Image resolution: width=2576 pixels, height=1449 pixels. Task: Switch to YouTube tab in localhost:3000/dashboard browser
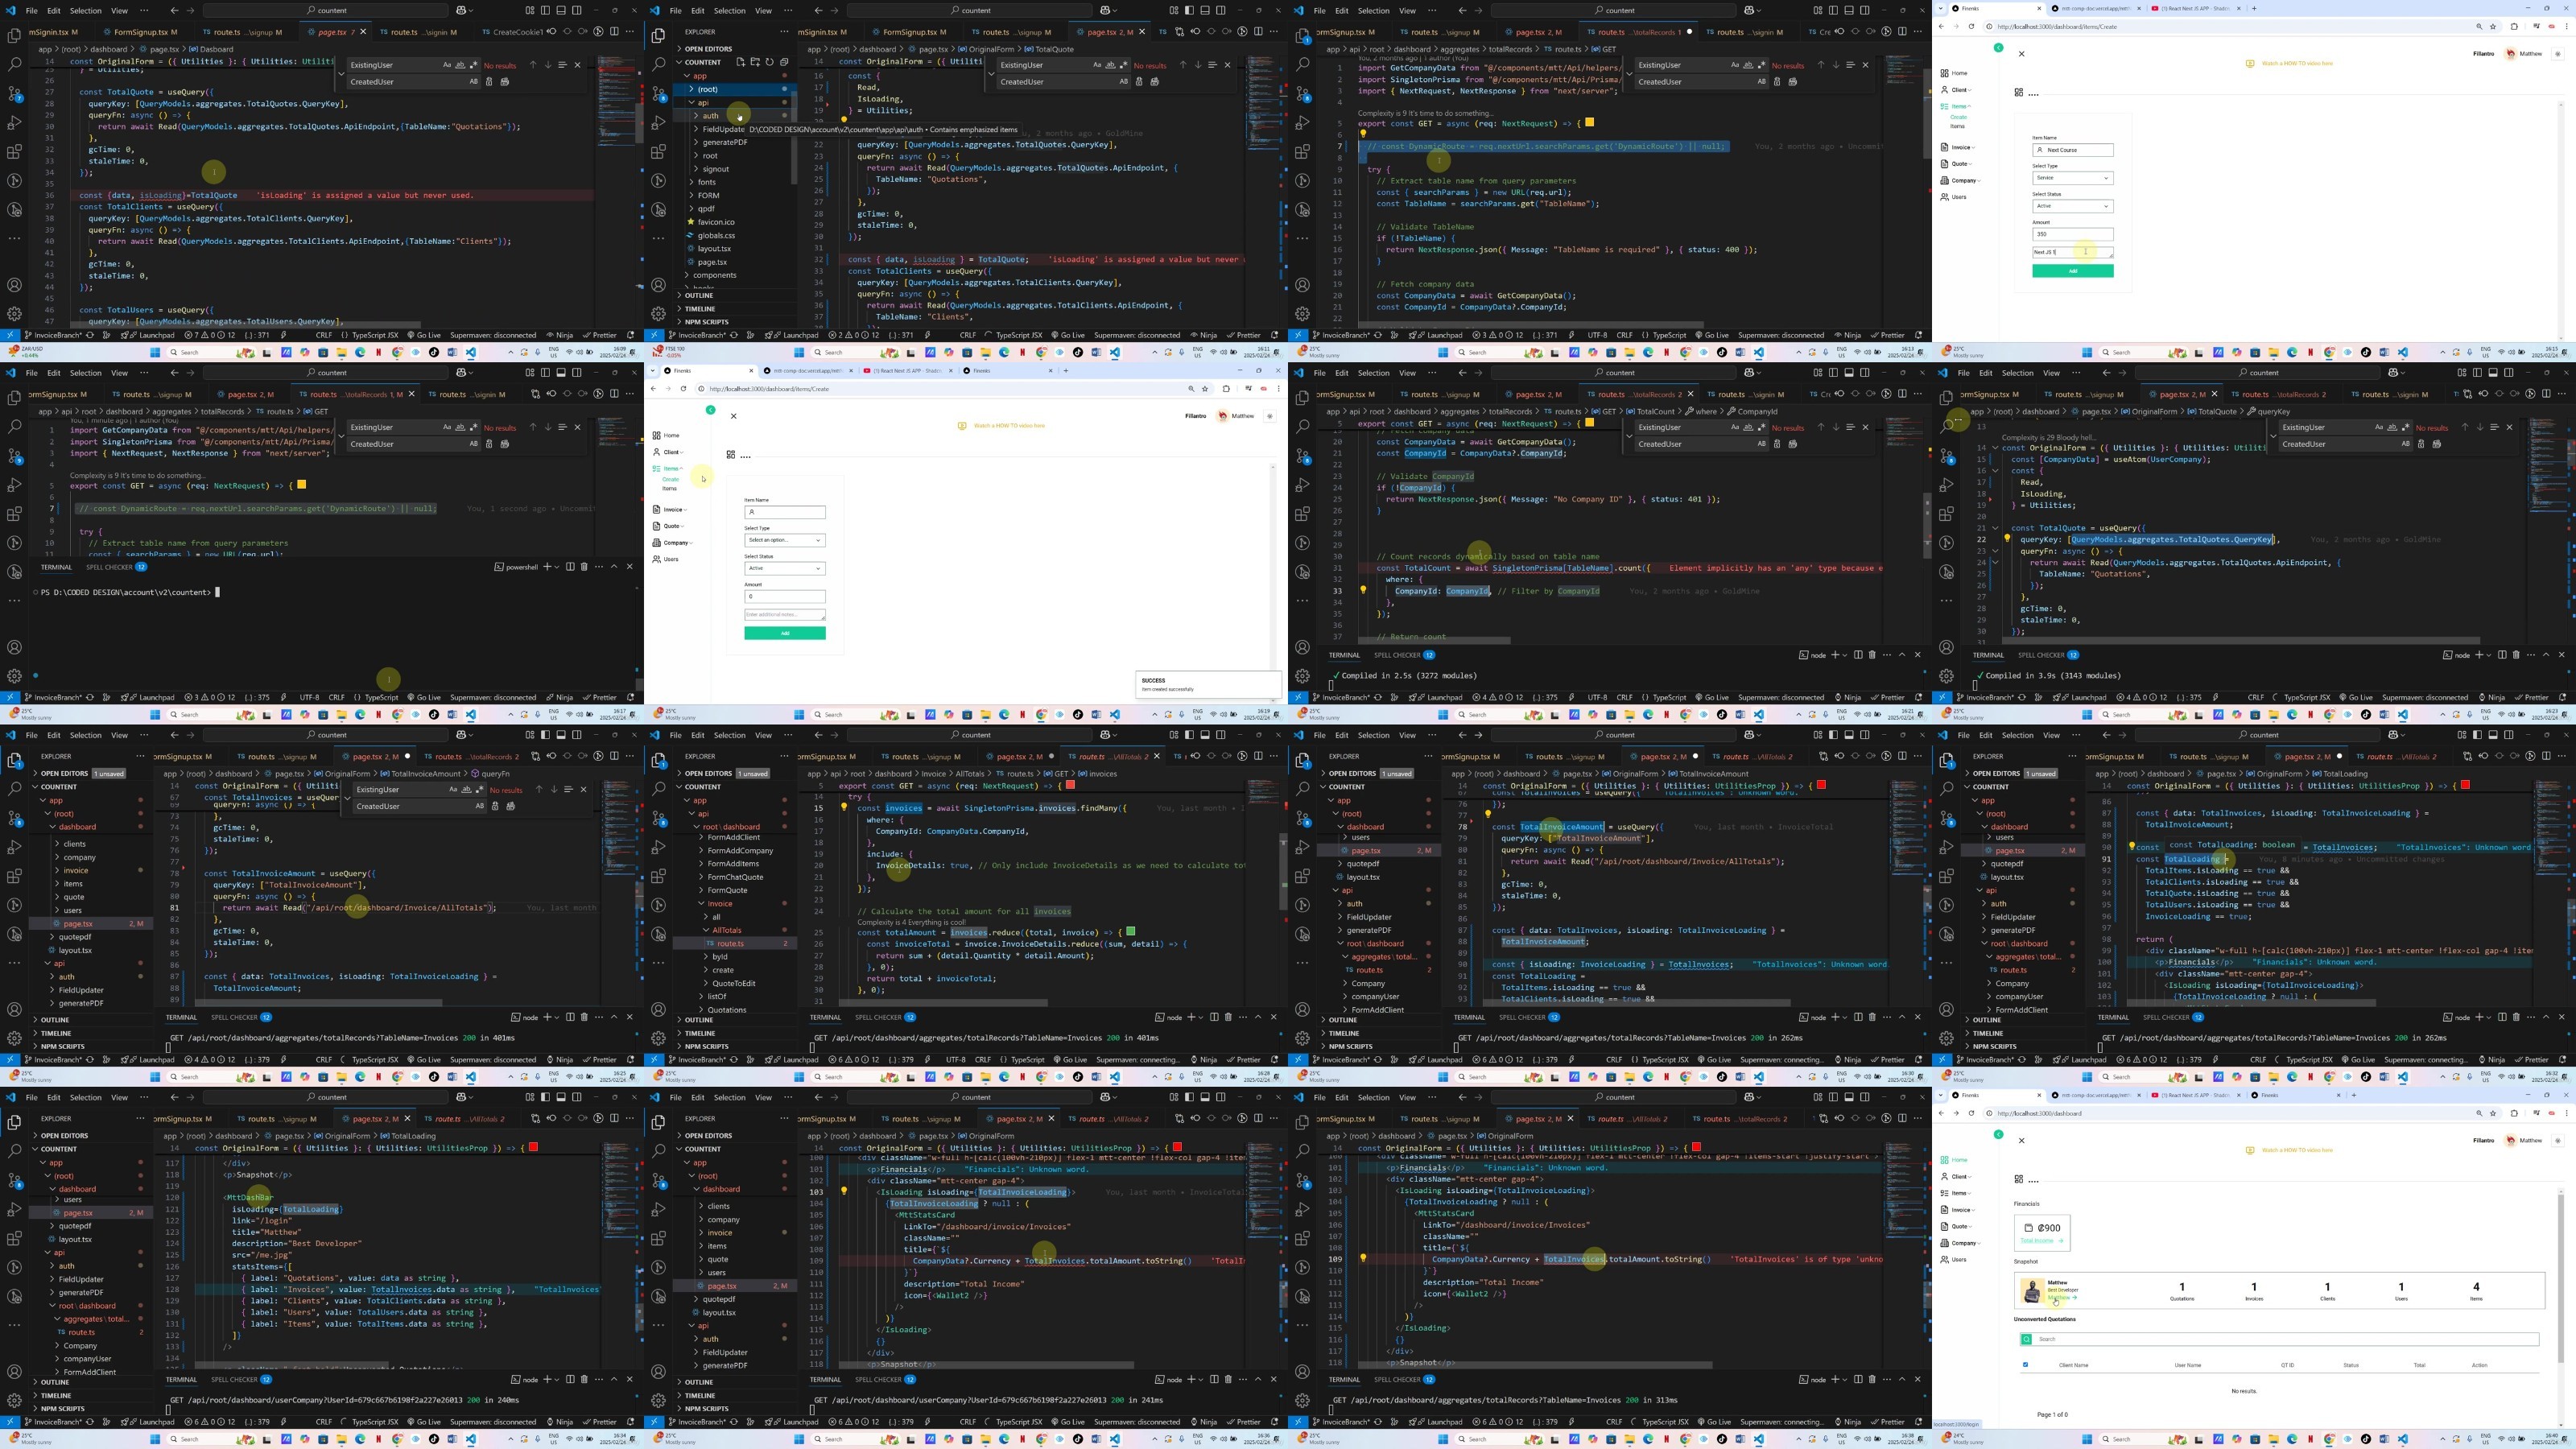tap(2195, 1095)
